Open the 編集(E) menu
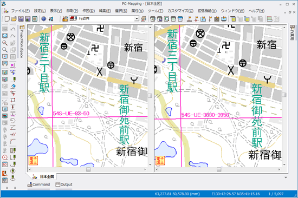This screenshot has height=198, width=298. 105,11
